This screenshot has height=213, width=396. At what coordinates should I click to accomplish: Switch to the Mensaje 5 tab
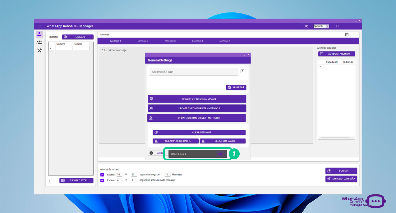(x=225, y=41)
